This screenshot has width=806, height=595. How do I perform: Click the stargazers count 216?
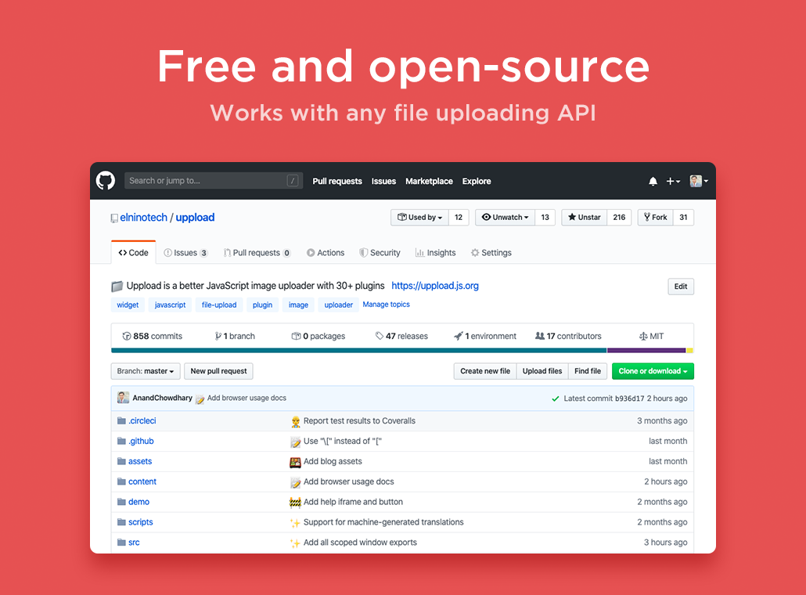pyautogui.click(x=619, y=218)
